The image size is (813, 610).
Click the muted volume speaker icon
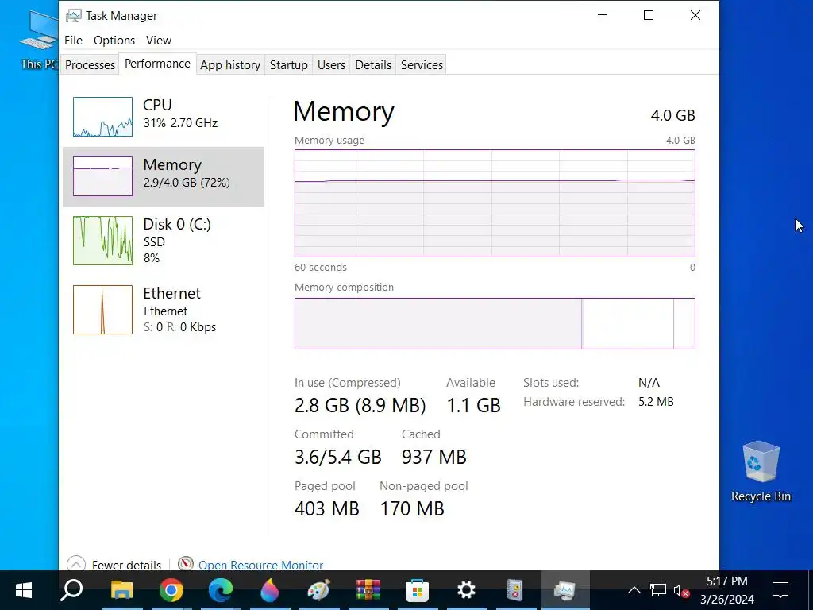tap(680, 590)
